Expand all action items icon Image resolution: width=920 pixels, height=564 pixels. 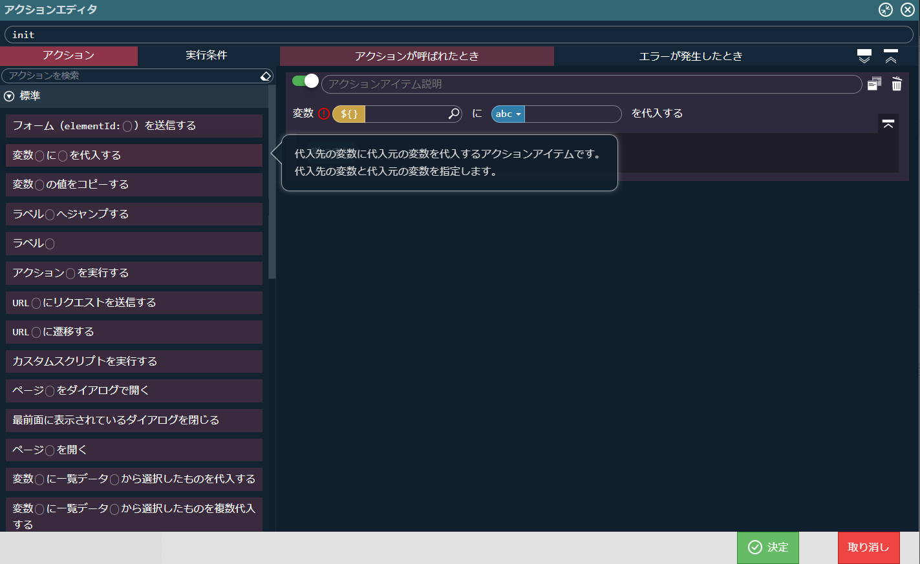pos(864,56)
